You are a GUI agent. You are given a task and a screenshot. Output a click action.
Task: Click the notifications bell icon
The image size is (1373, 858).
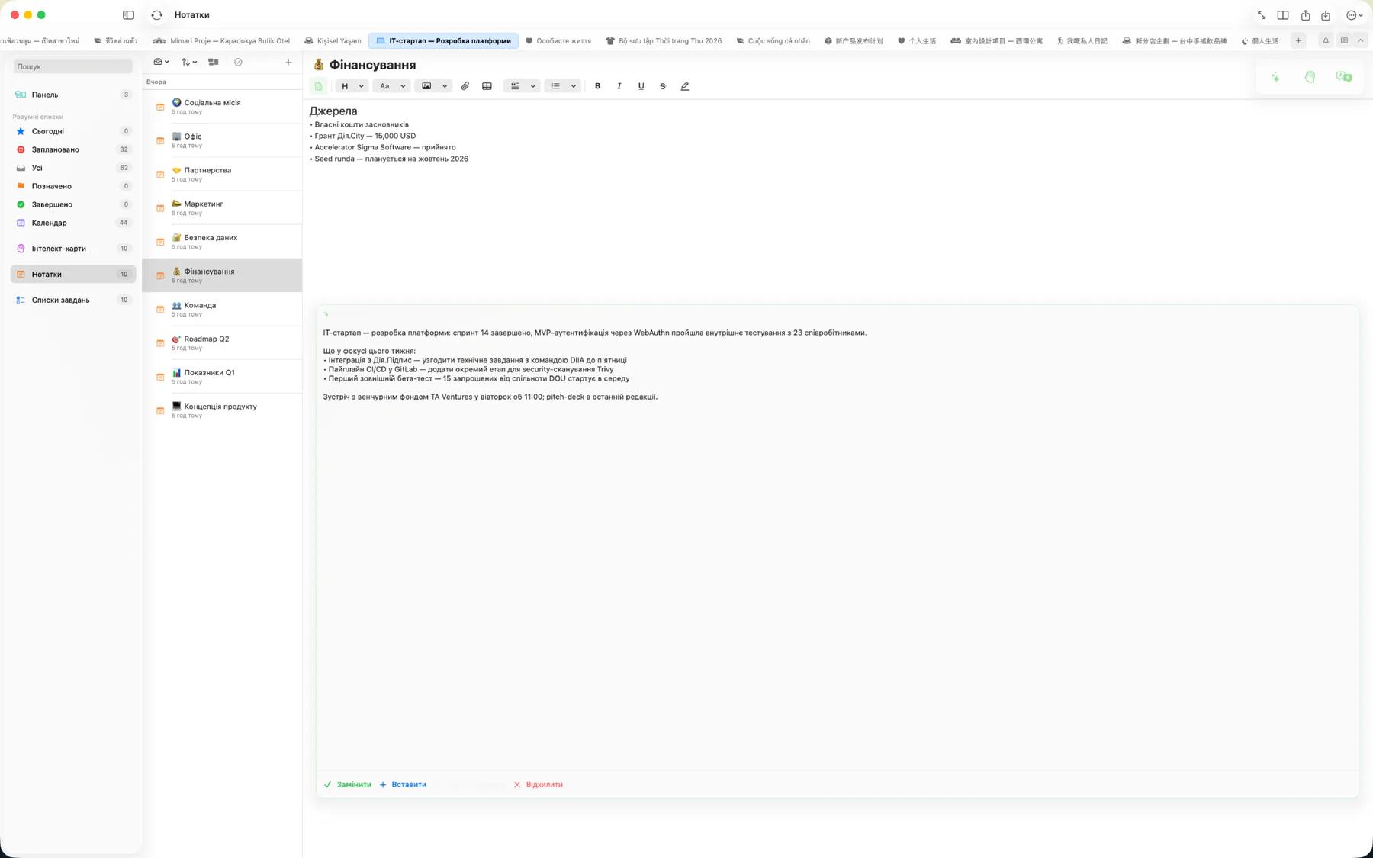tap(1326, 40)
